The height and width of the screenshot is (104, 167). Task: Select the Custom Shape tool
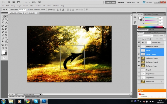[6, 42]
